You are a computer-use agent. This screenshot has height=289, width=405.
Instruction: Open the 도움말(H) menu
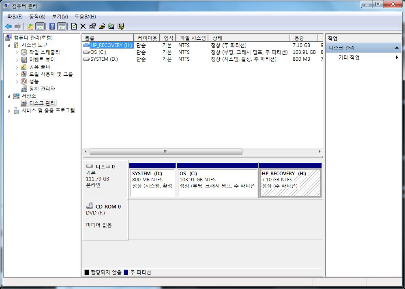point(85,17)
